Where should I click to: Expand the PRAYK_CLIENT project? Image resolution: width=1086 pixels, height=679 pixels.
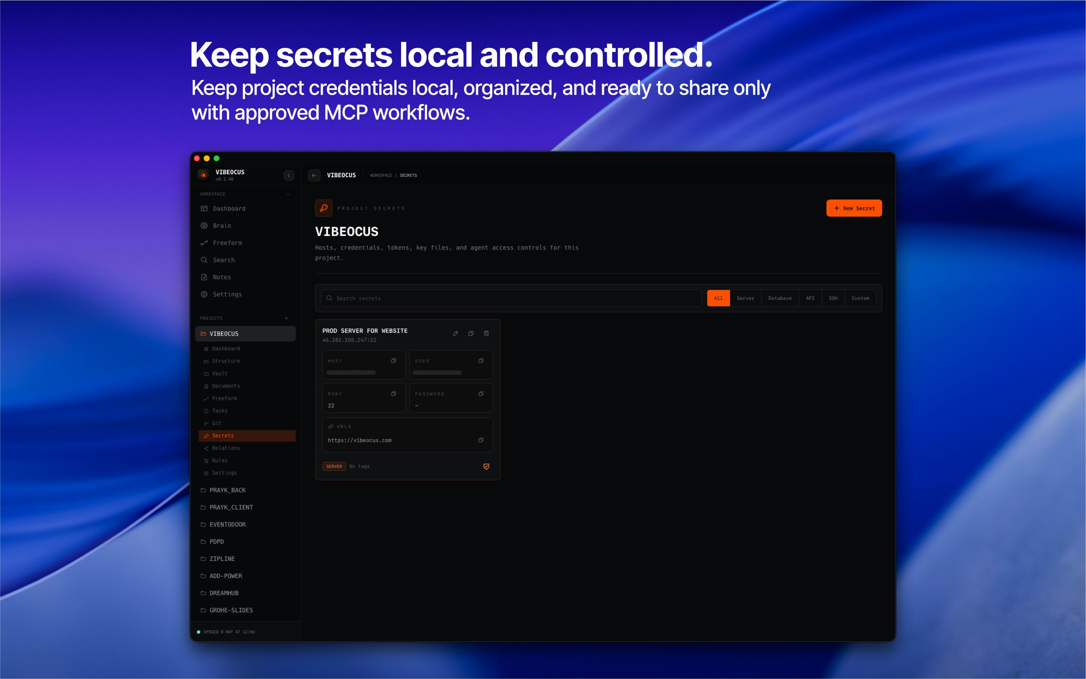(x=245, y=507)
